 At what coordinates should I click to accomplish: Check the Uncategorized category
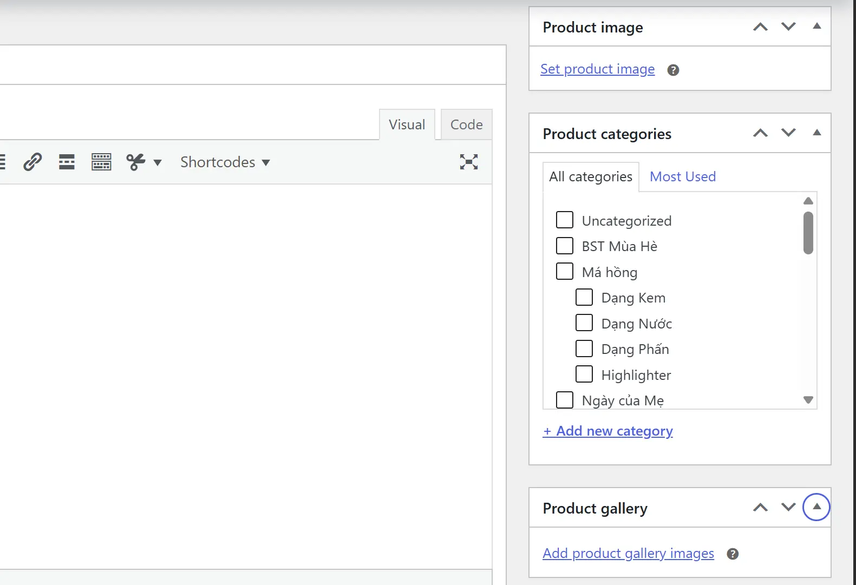tap(565, 220)
